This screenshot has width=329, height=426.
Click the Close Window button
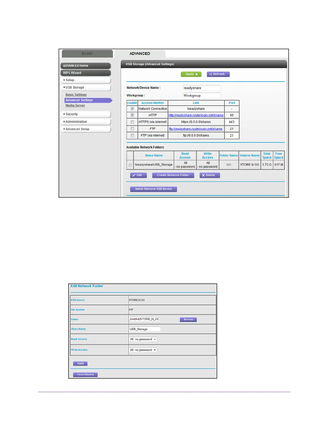pos(85,375)
